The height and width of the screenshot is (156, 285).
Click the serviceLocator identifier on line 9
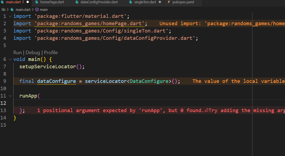point(106,81)
